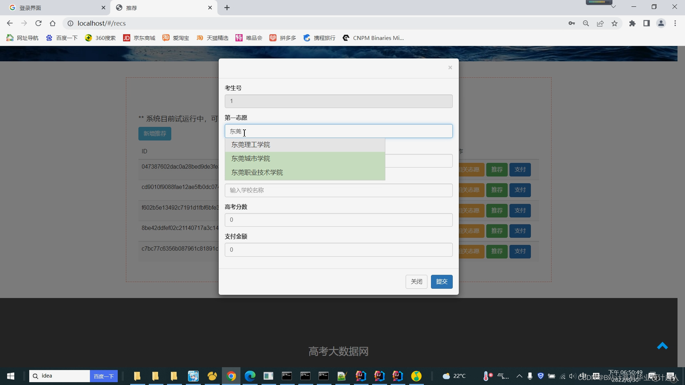Open the zoom magnifier icon in the address bar
This screenshot has width=685, height=385.
click(x=586, y=23)
